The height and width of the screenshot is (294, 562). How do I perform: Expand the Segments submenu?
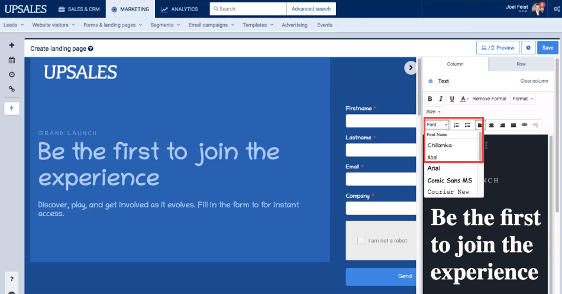[x=165, y=25]
